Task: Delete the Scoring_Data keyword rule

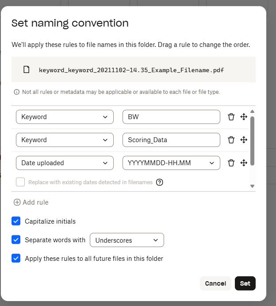Action: tap(231, 140)
